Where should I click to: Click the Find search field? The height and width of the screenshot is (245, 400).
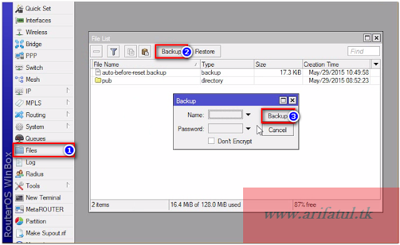tap(364, 51)
